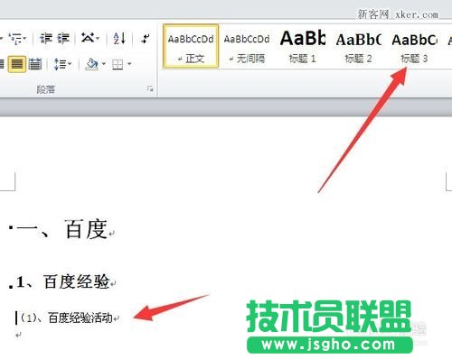Click the decrease indent icon
452x359 pixels.
click(46, 39)
